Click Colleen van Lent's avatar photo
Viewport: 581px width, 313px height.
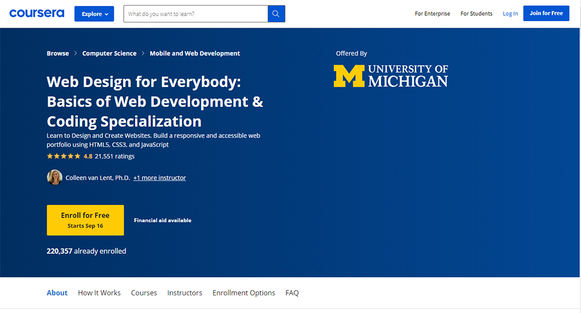tap(55, 177)
